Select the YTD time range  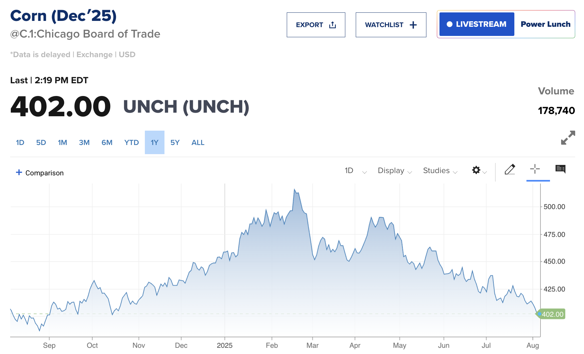pos(131,143)
